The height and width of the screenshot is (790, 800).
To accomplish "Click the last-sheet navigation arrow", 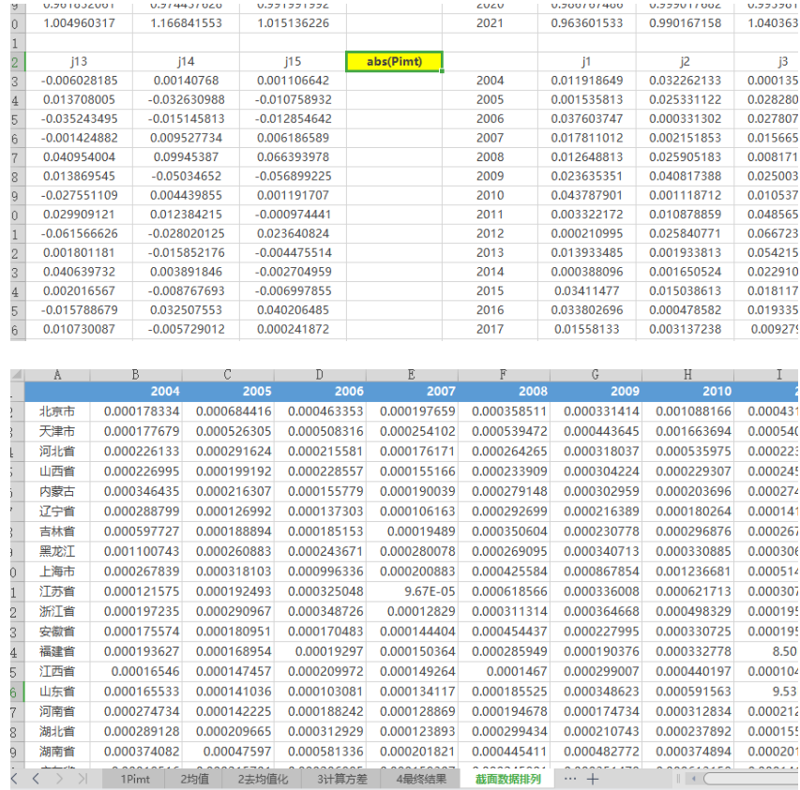I will [x=83, y=779].
